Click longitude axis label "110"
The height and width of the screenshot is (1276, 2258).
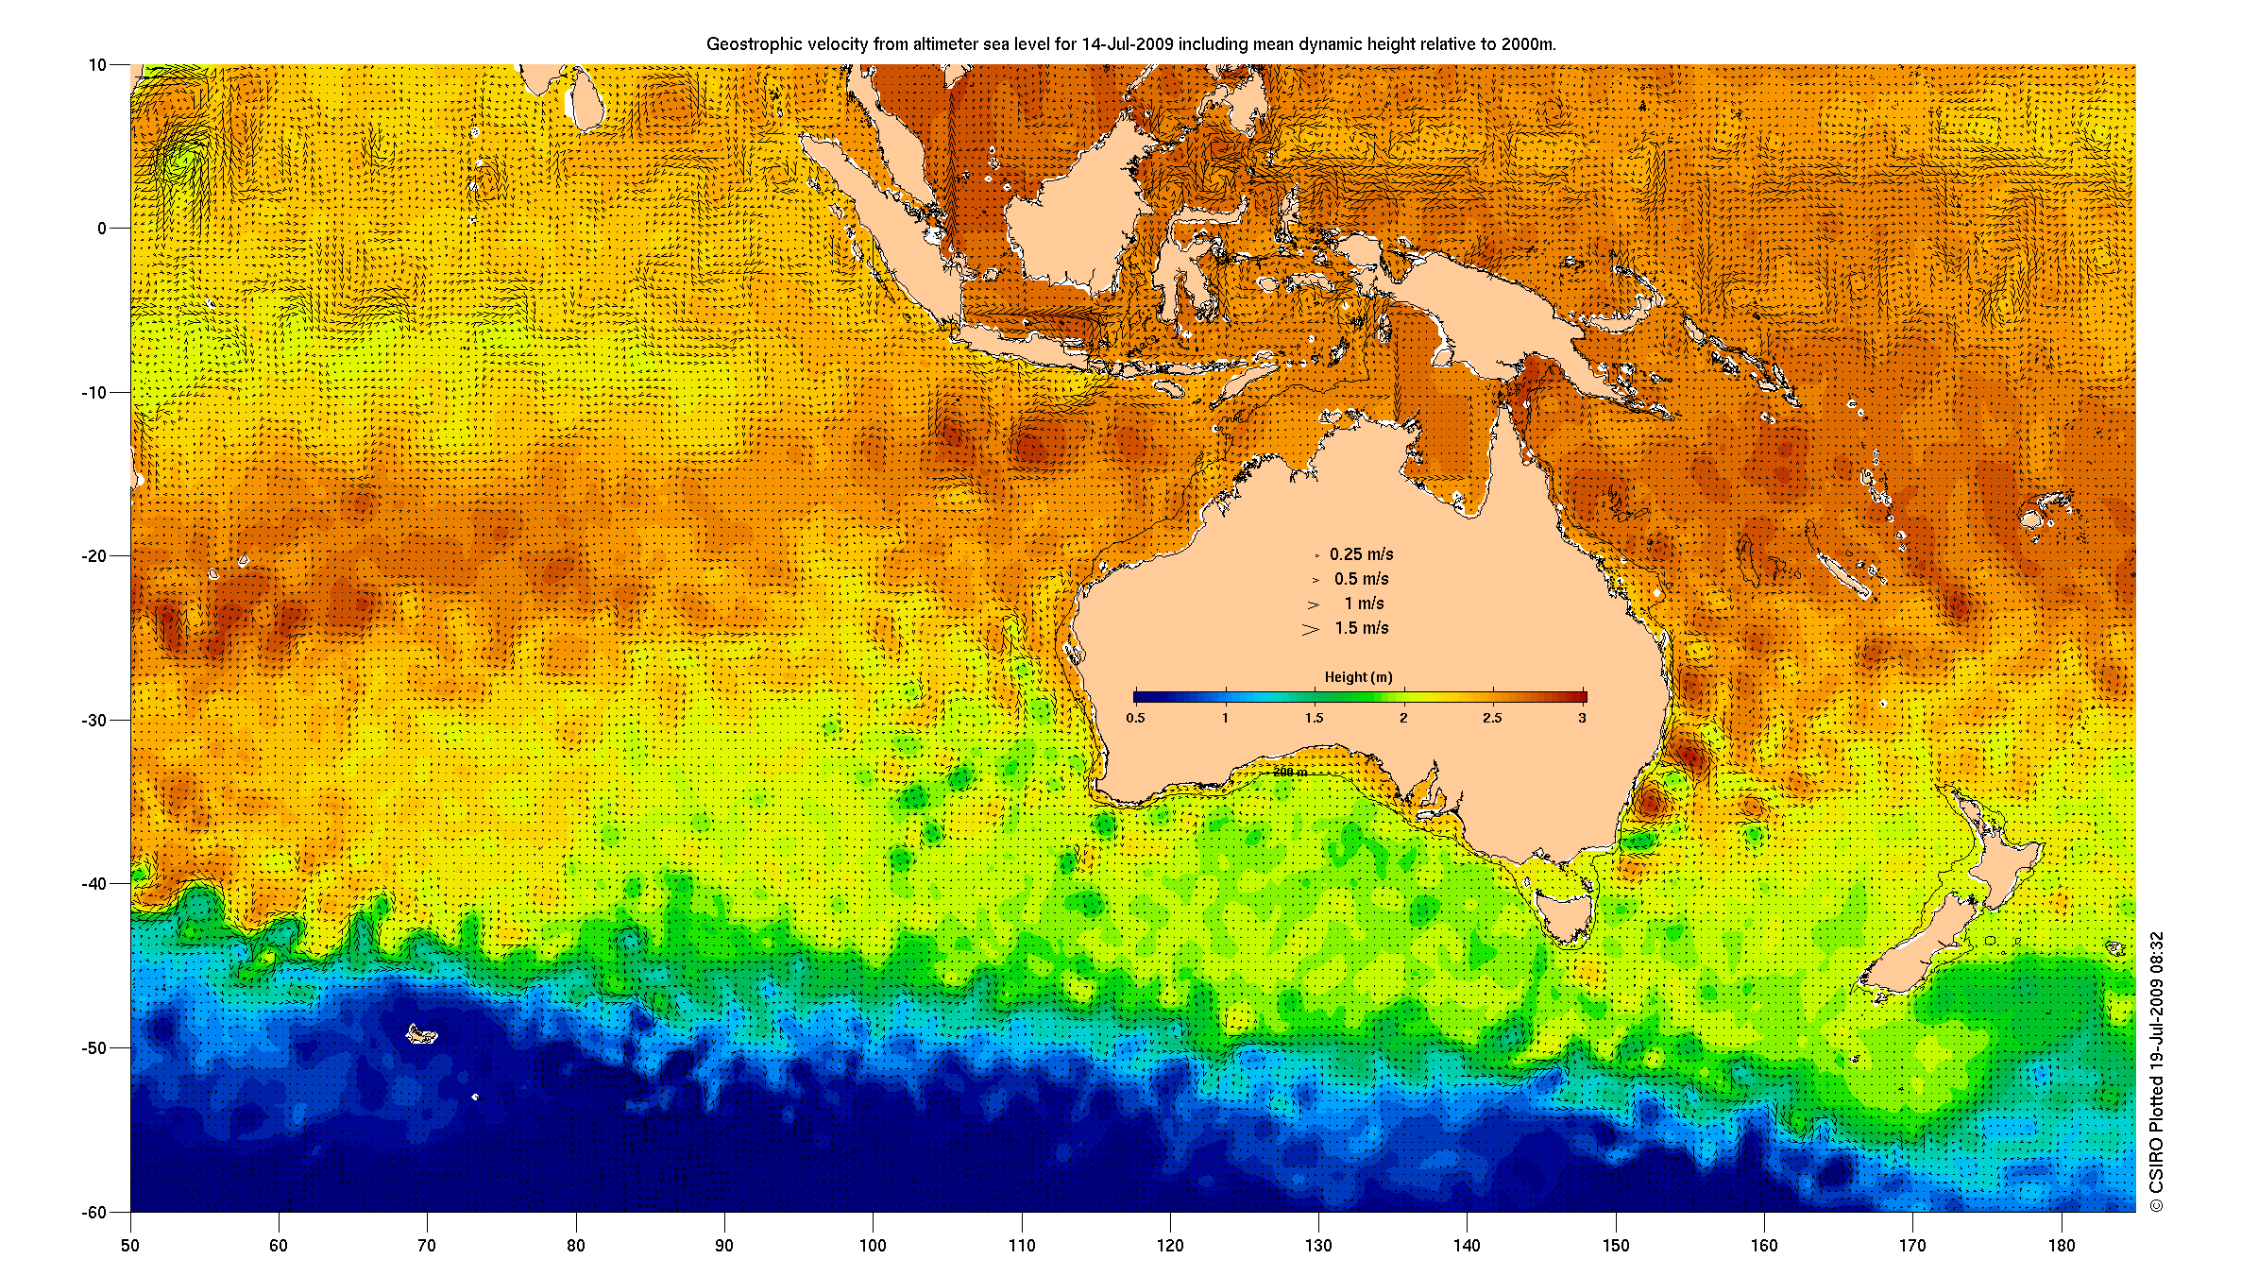coord(1022,1246)
